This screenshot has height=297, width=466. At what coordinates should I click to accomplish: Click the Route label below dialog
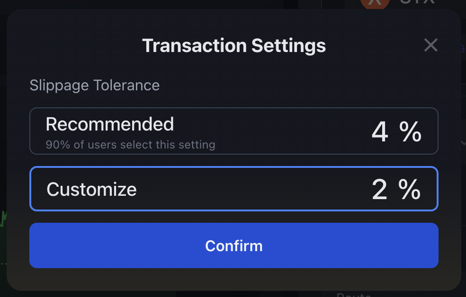click(x=354, y=295)
